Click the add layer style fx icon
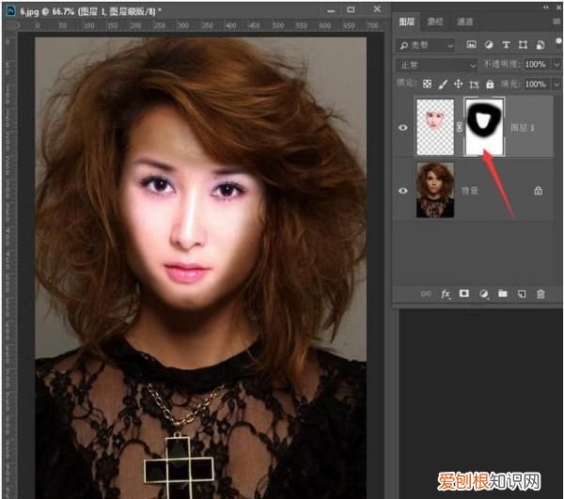 (446, 294)
